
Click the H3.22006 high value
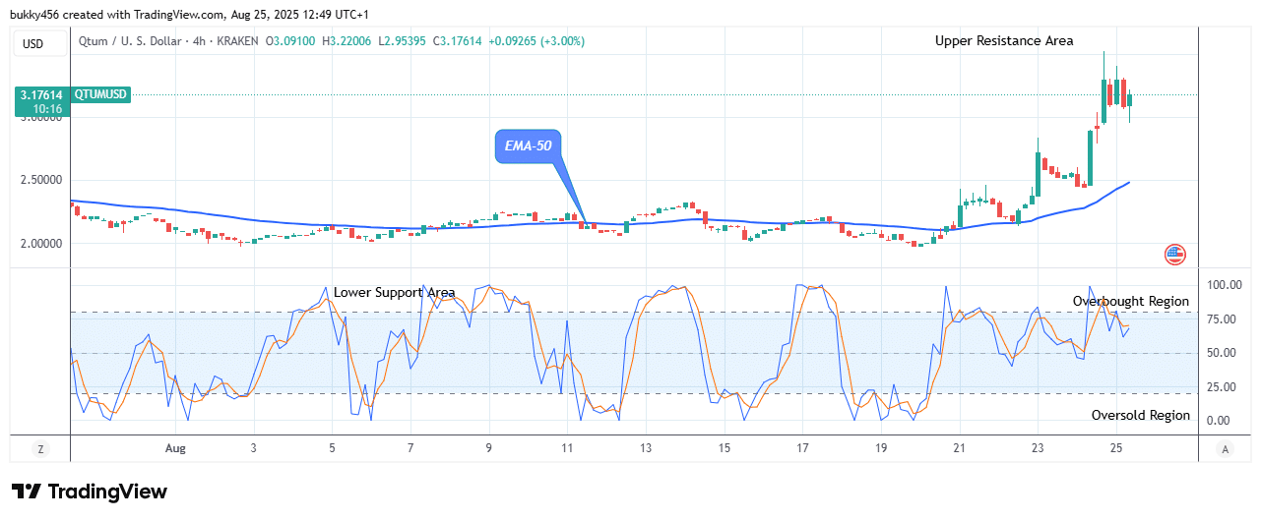pyautogui.click(x=346, y=41)
